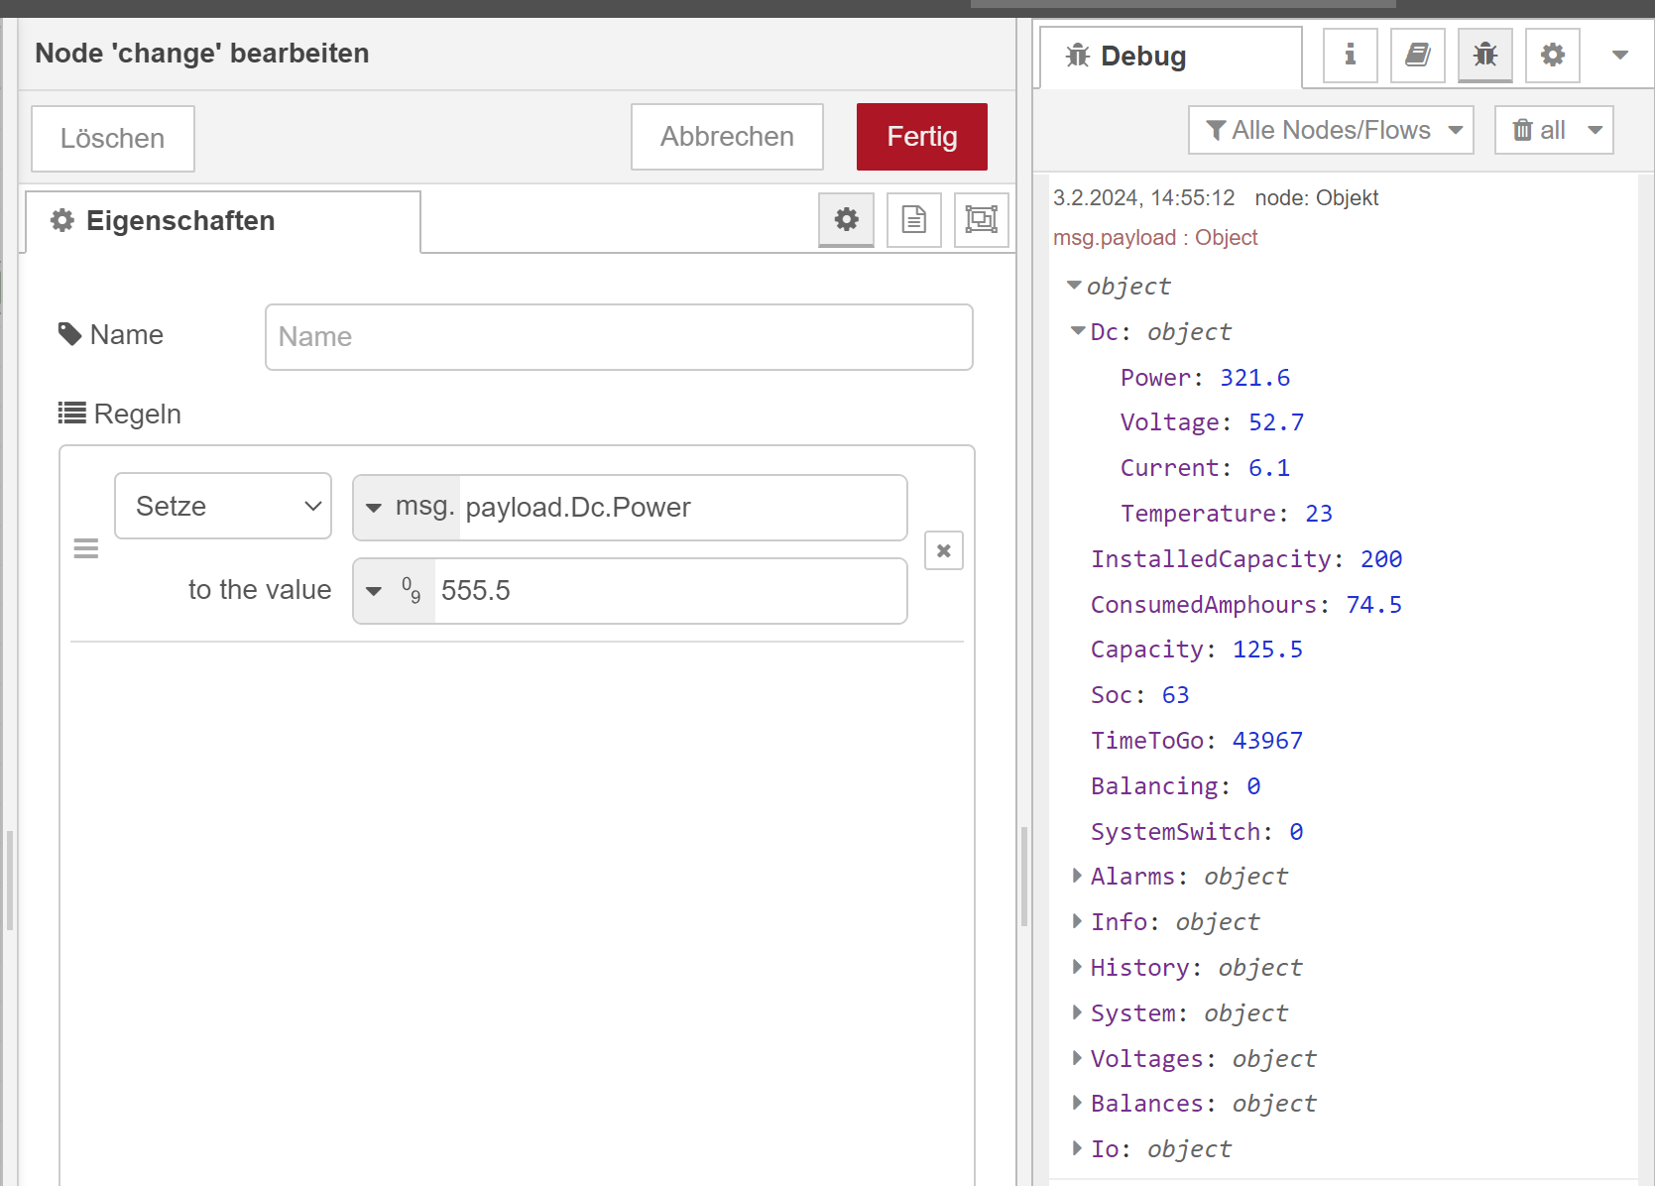Remove the rule with the x button

(944, 550)
